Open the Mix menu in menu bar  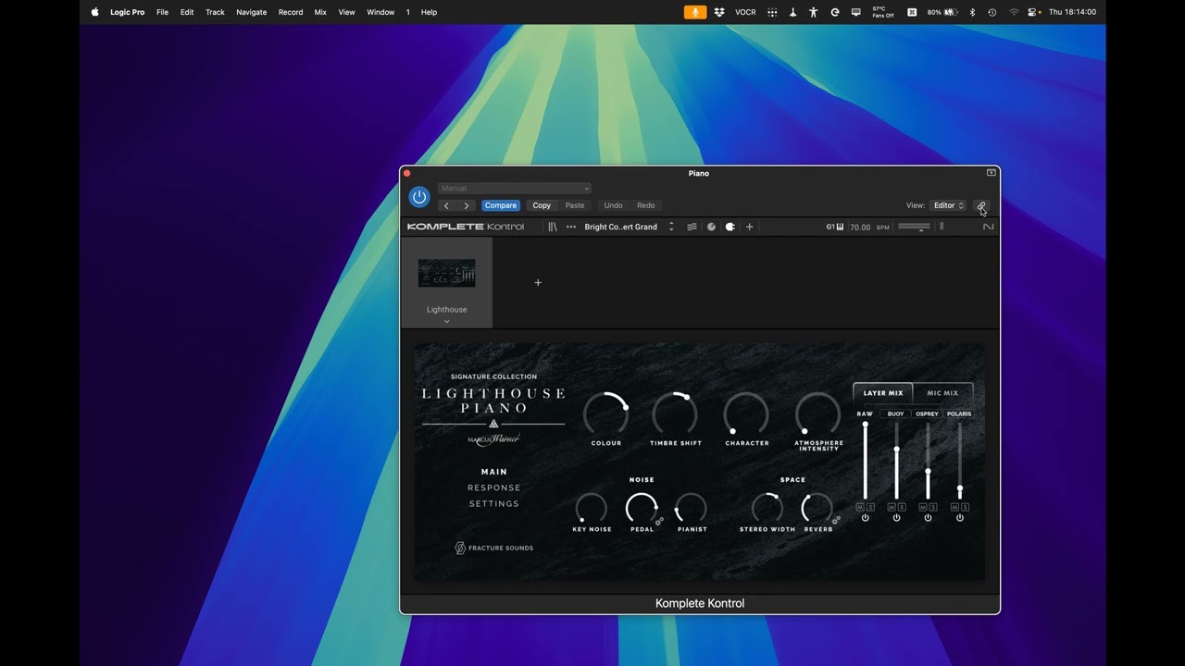click(320, 12)
